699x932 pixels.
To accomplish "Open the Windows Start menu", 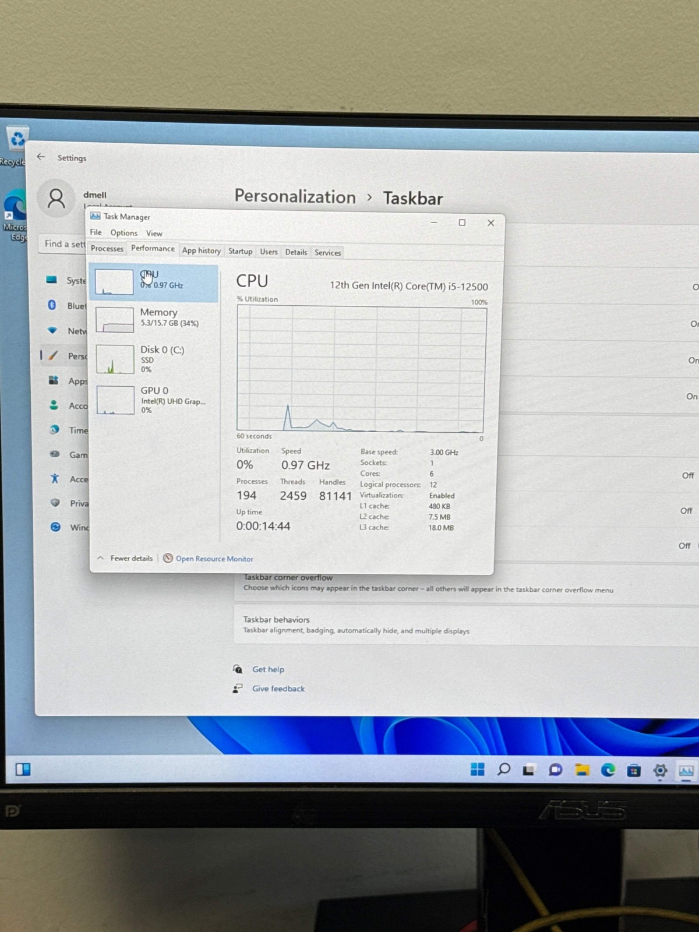I will click(478, 769).
